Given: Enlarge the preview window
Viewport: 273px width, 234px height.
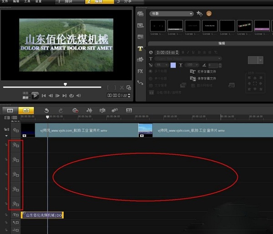Looking at the screenshot, I should (129, 88).
